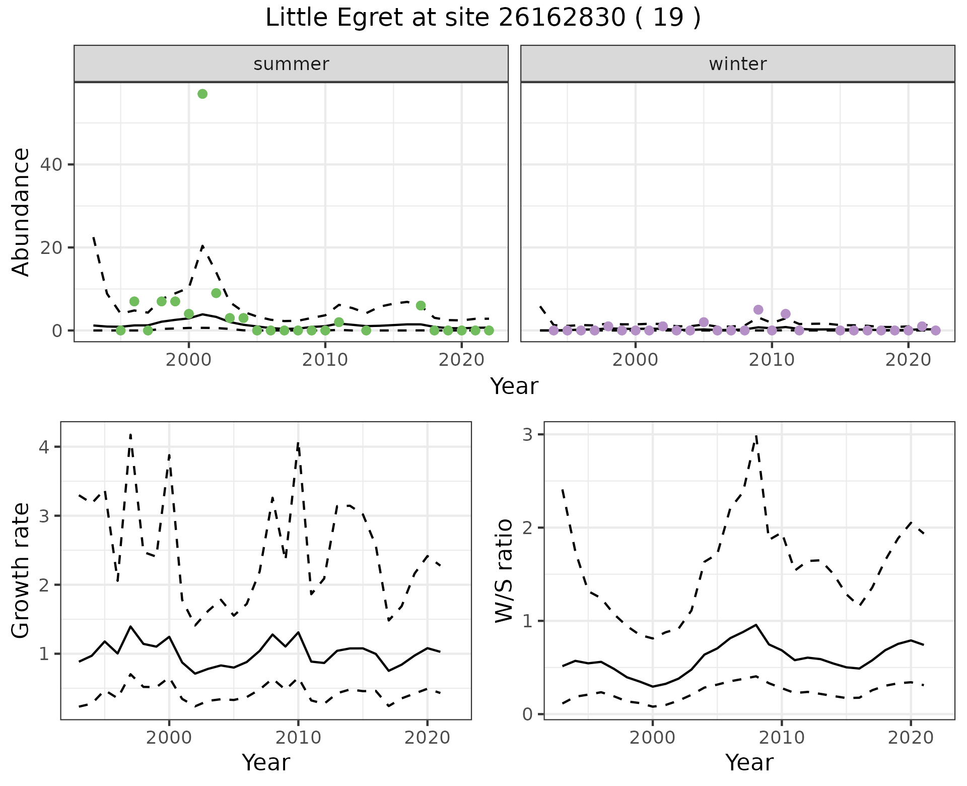Click the 2020 tick label in winter panel
The image size is (967, 786).
tap(908, 360)
